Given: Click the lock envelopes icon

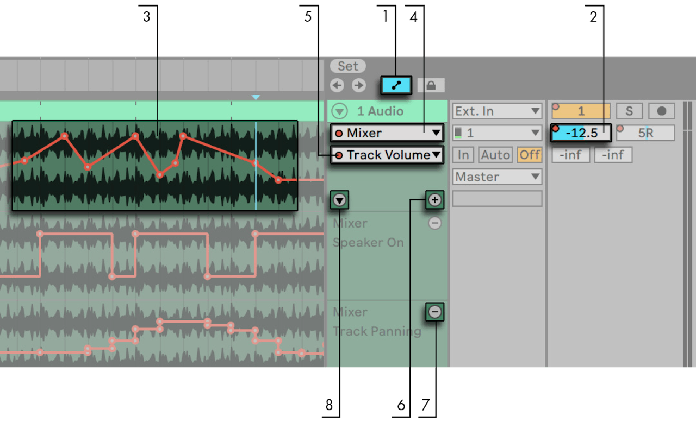Looking at the screenshot, I should click(x=432, y=85).
